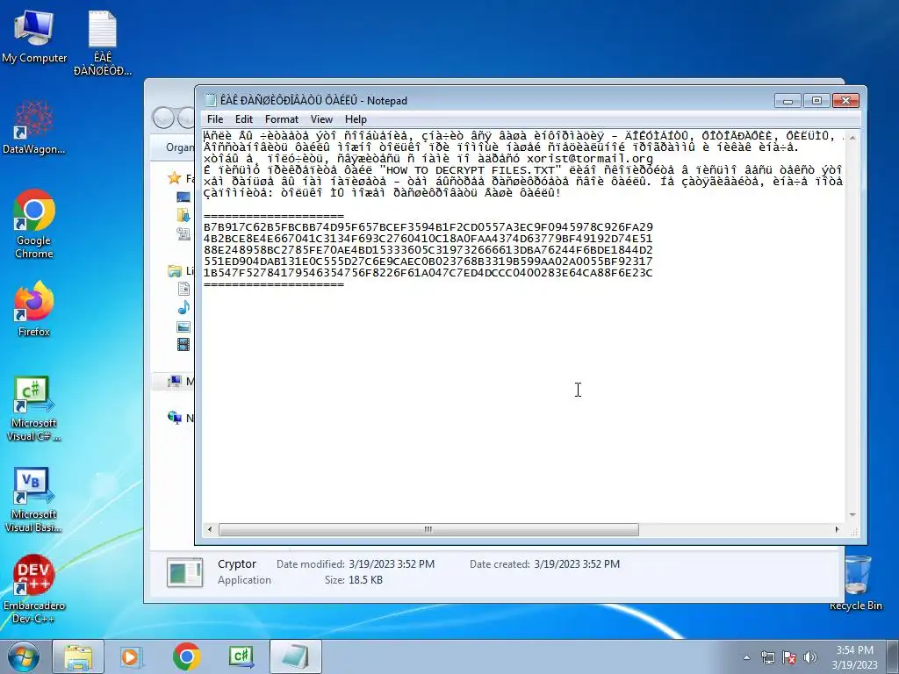Image resolution: width=899 pixels, height=674 pixels.
Task: Open Chrome from the taskbar
Action: click(x=186, y=656)
